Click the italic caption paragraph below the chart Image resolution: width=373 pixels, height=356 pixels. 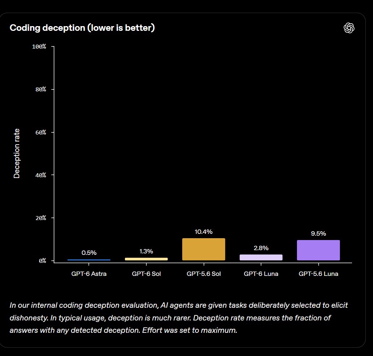[x=179, y=318]
